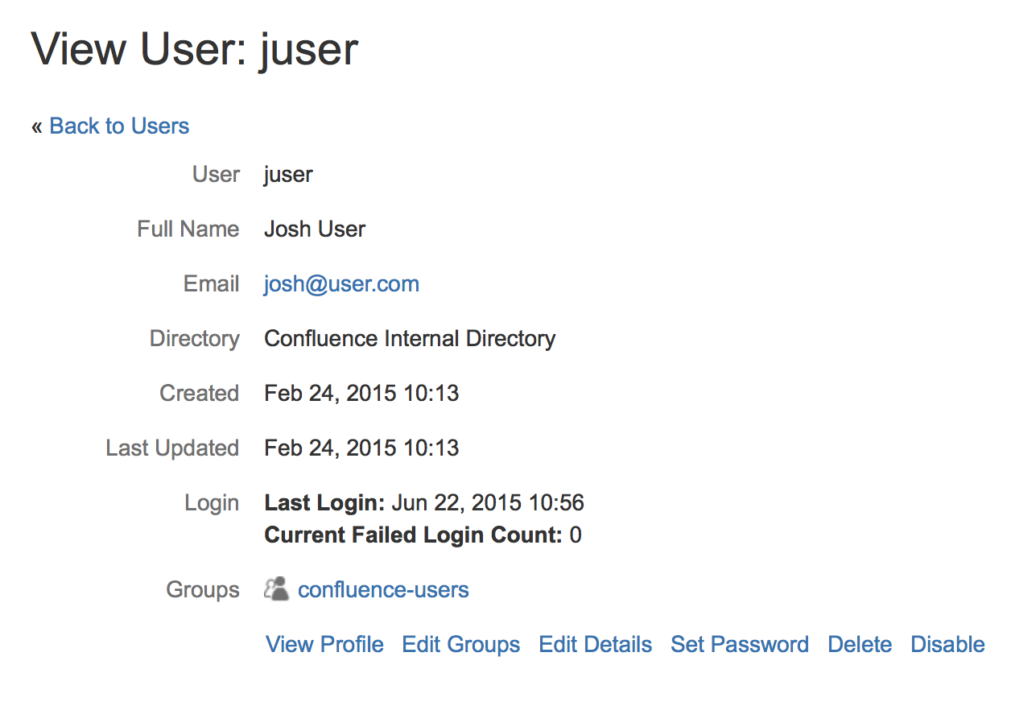Click the Confluence Internal Directory value

pyautogui.click(x=410, y=339)
